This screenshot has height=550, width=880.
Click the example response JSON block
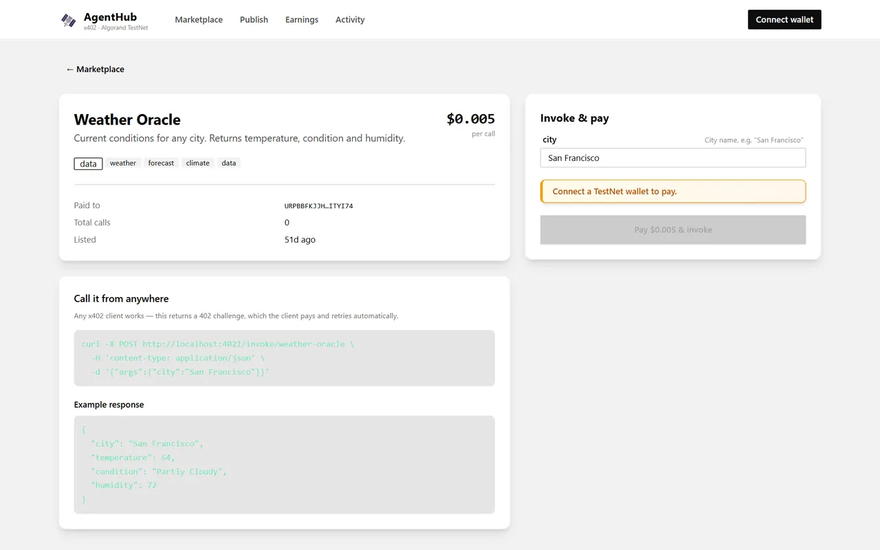tap(285, 465)
